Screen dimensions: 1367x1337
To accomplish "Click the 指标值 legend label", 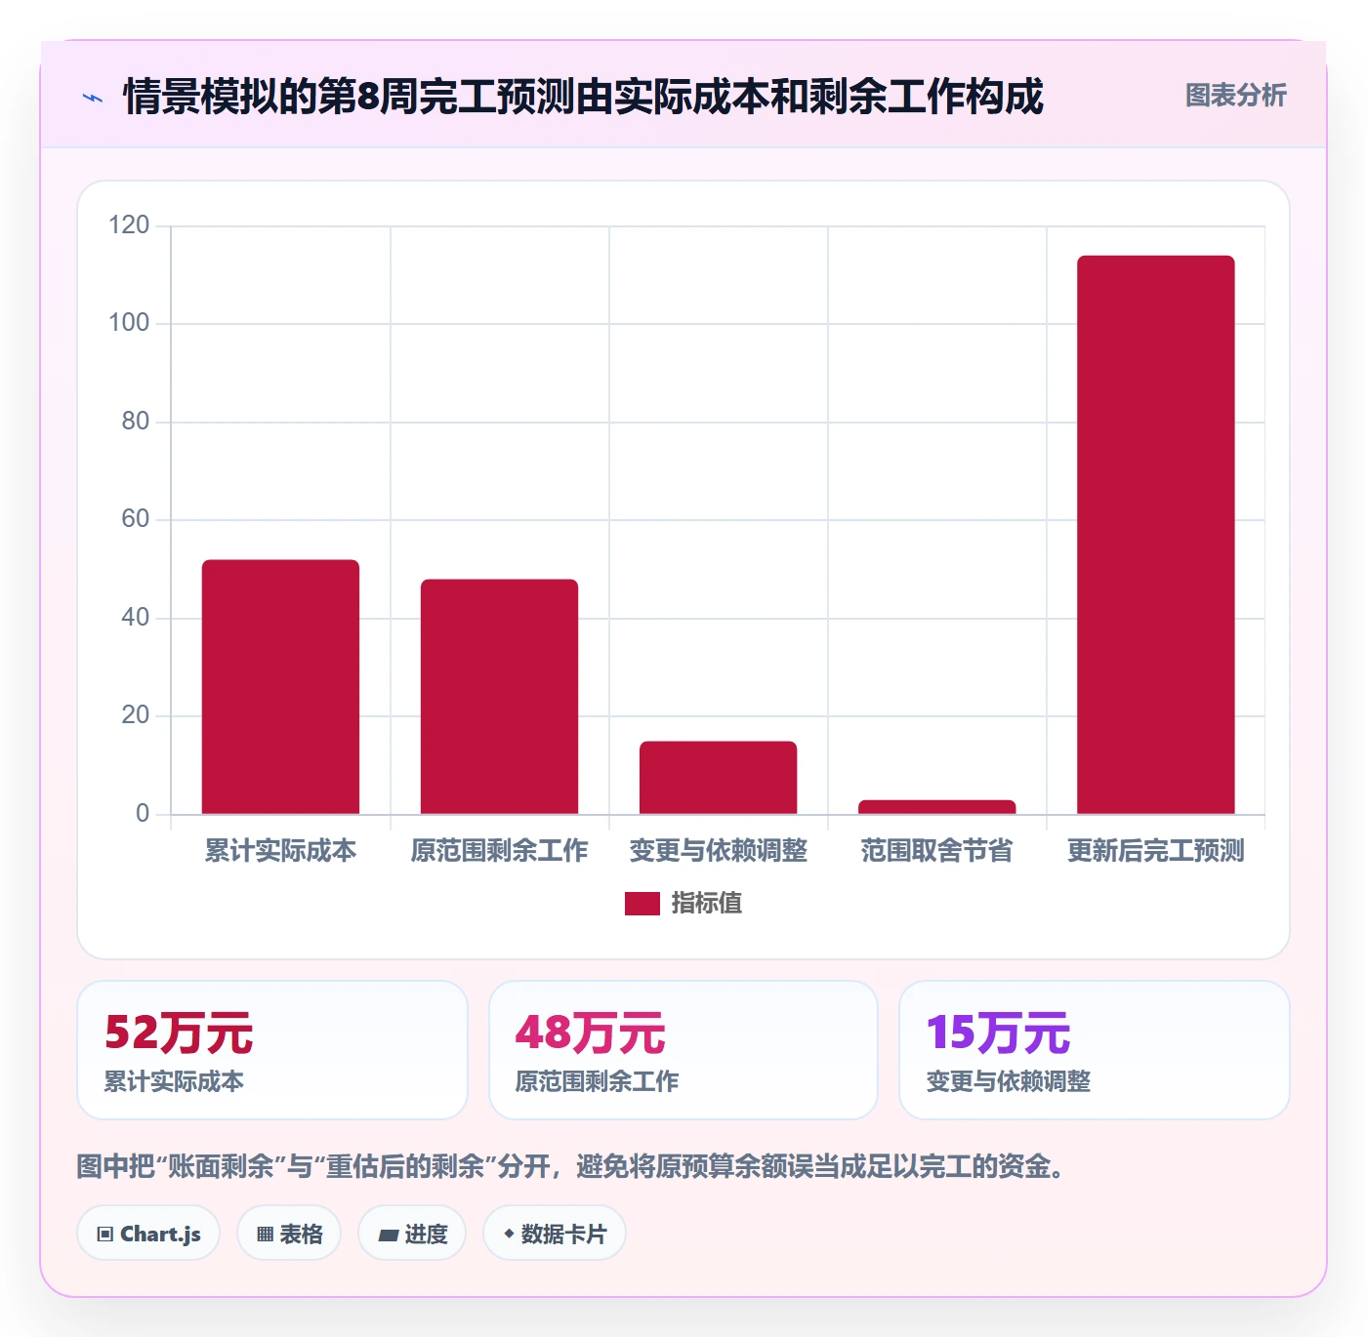I will tap(707, 904).
